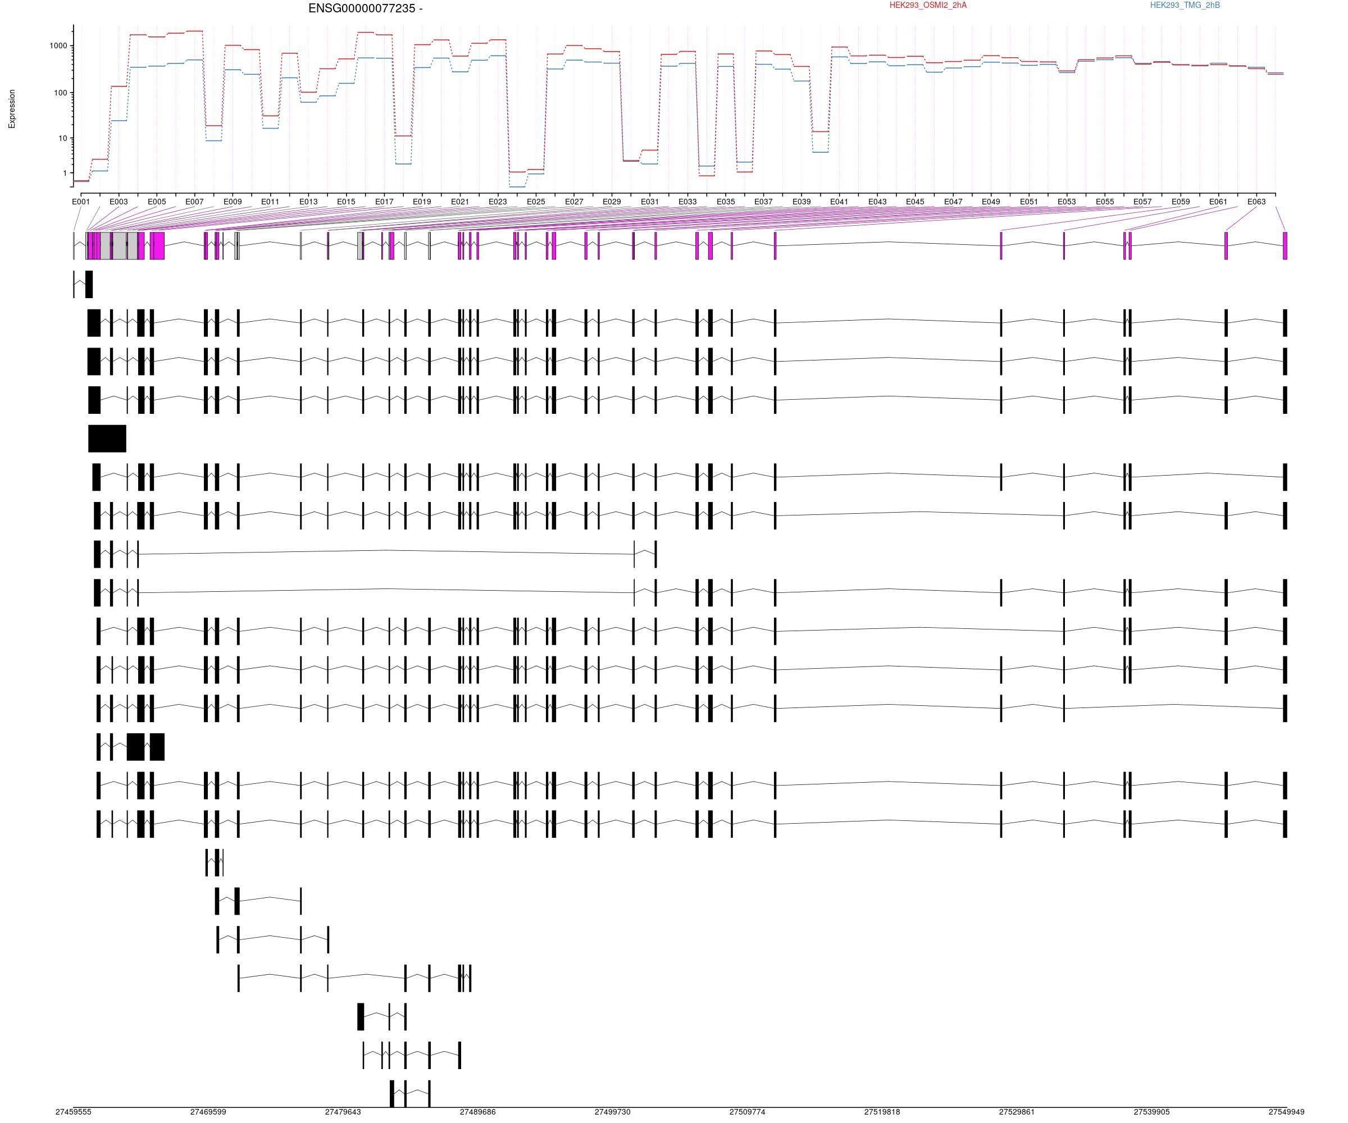Click the y-axis tick value 100

point(60,93)
